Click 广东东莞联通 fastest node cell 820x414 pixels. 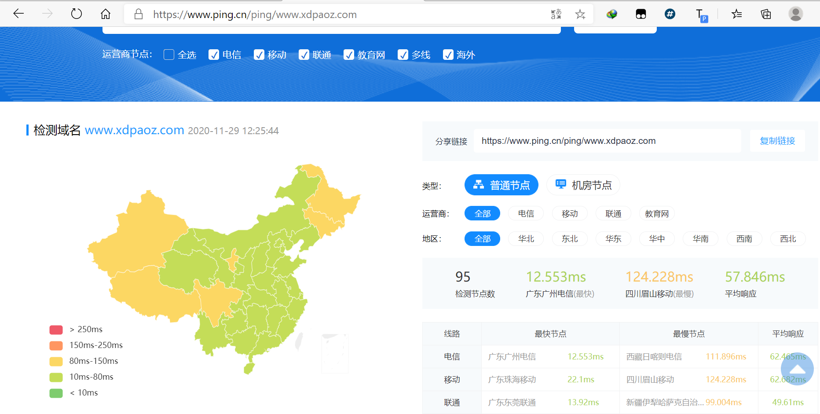[x=512, y=403]
